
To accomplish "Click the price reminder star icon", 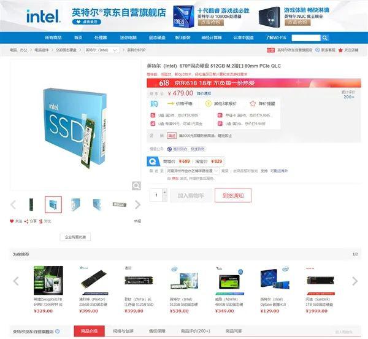I will (x=253, y=104).
